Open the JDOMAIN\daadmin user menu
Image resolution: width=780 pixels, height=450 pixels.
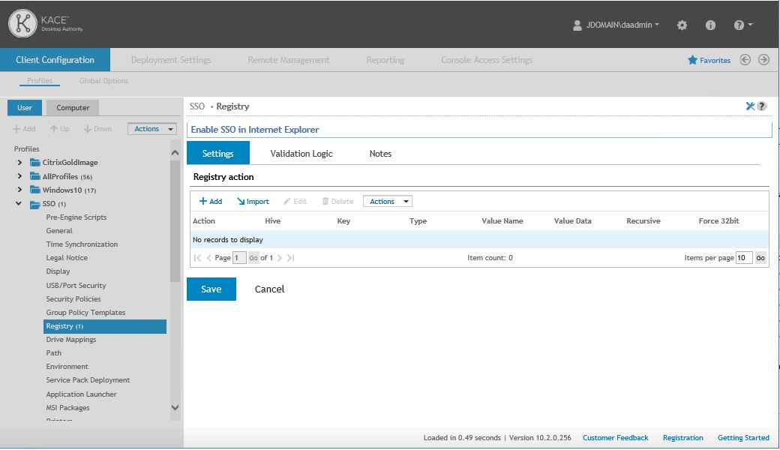[616, 25]
